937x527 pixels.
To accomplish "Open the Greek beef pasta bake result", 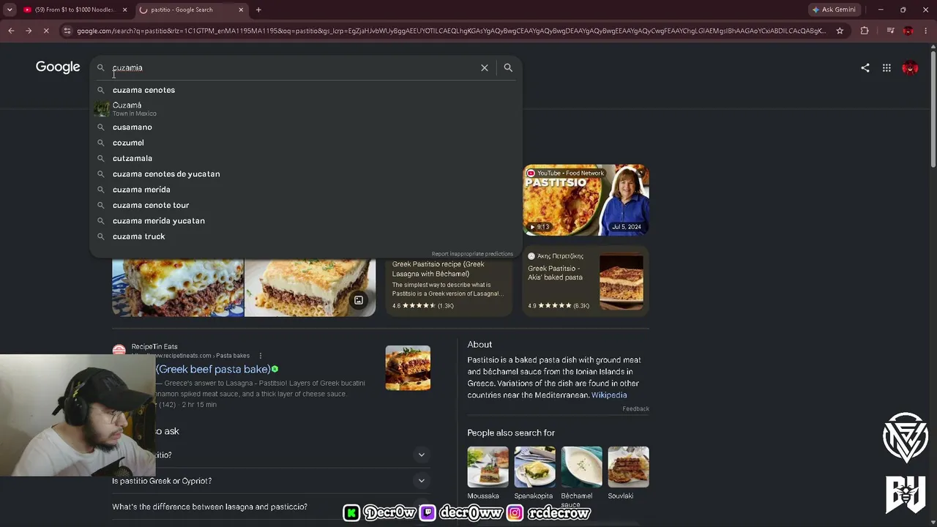I will coord(213,370).
